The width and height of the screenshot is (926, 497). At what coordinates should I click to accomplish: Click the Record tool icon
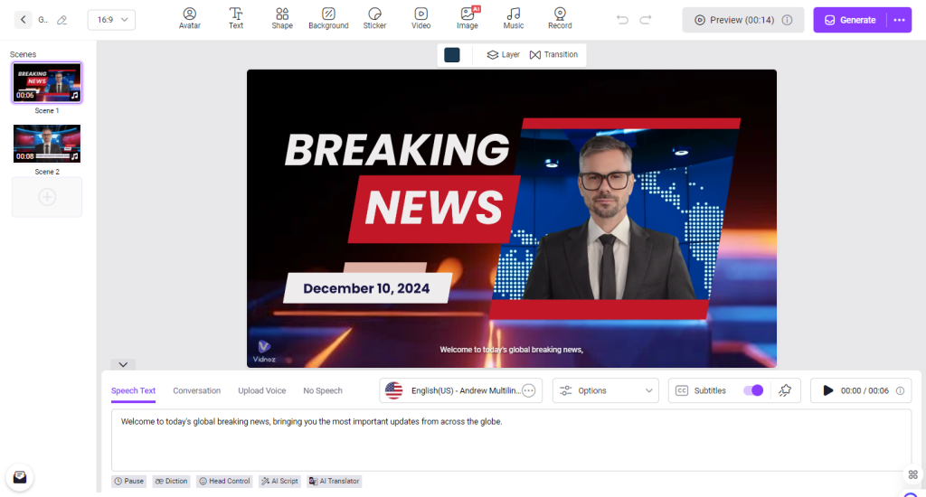coord(560,19)
